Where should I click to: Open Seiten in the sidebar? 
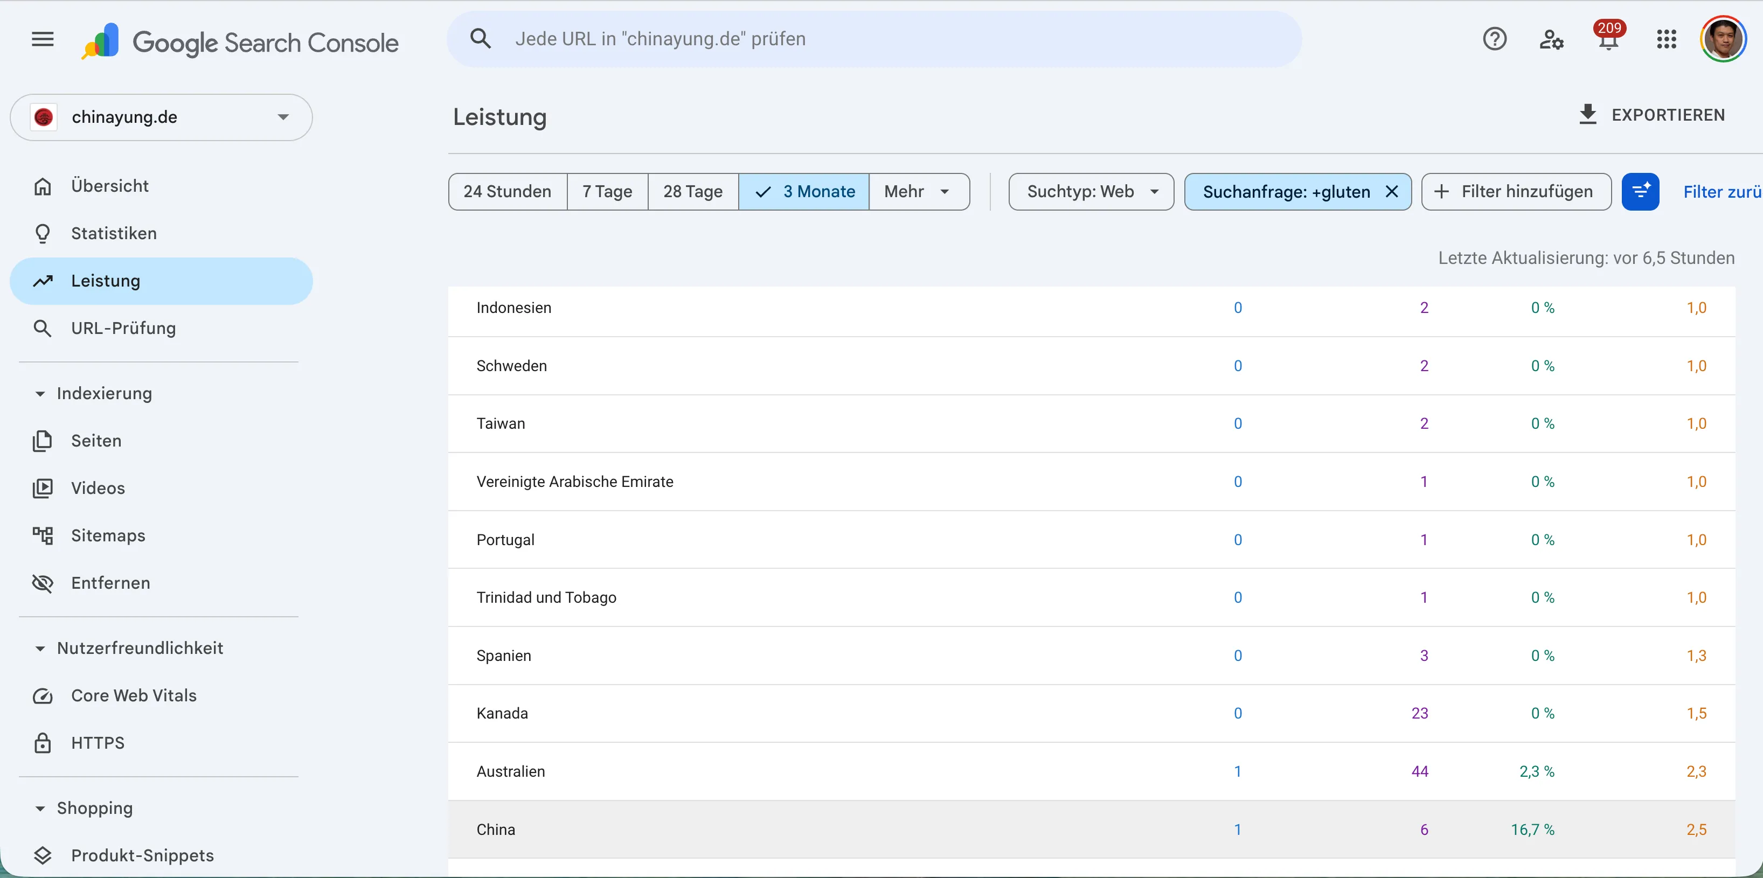point(162,441)
